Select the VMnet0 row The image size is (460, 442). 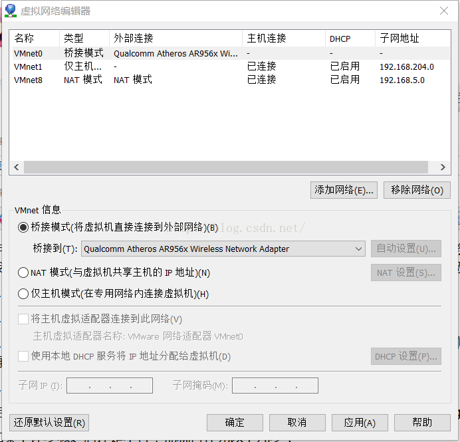click(x=231, y=53)
